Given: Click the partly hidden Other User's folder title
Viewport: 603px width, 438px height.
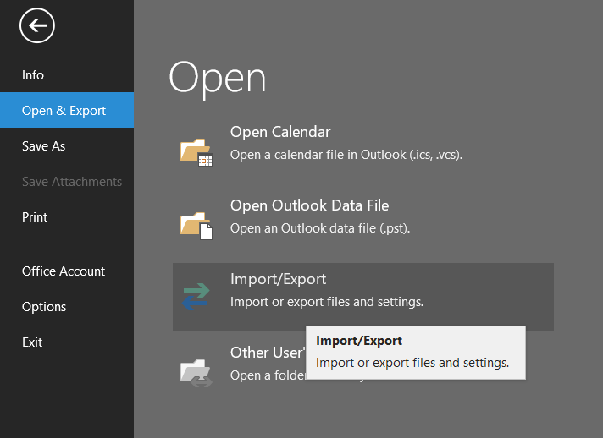Looking at the screenshot, I should (x=268, y=353).
